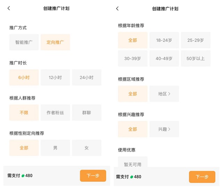The height and width of the screenshot is (189, 223).
Task: Choose the 12小时 duration option
Action: (55, 77)
